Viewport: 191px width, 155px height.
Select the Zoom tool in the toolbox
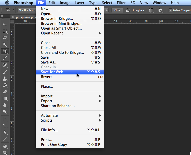point(5,153)
